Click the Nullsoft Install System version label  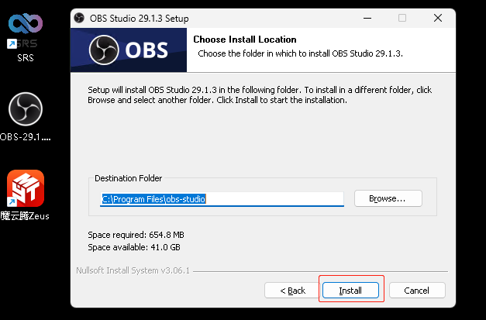[133, 271]
